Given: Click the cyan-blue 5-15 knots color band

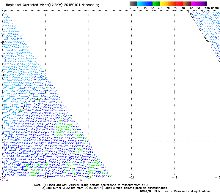Looking at the screenshot, I should (x=145, y=4).
